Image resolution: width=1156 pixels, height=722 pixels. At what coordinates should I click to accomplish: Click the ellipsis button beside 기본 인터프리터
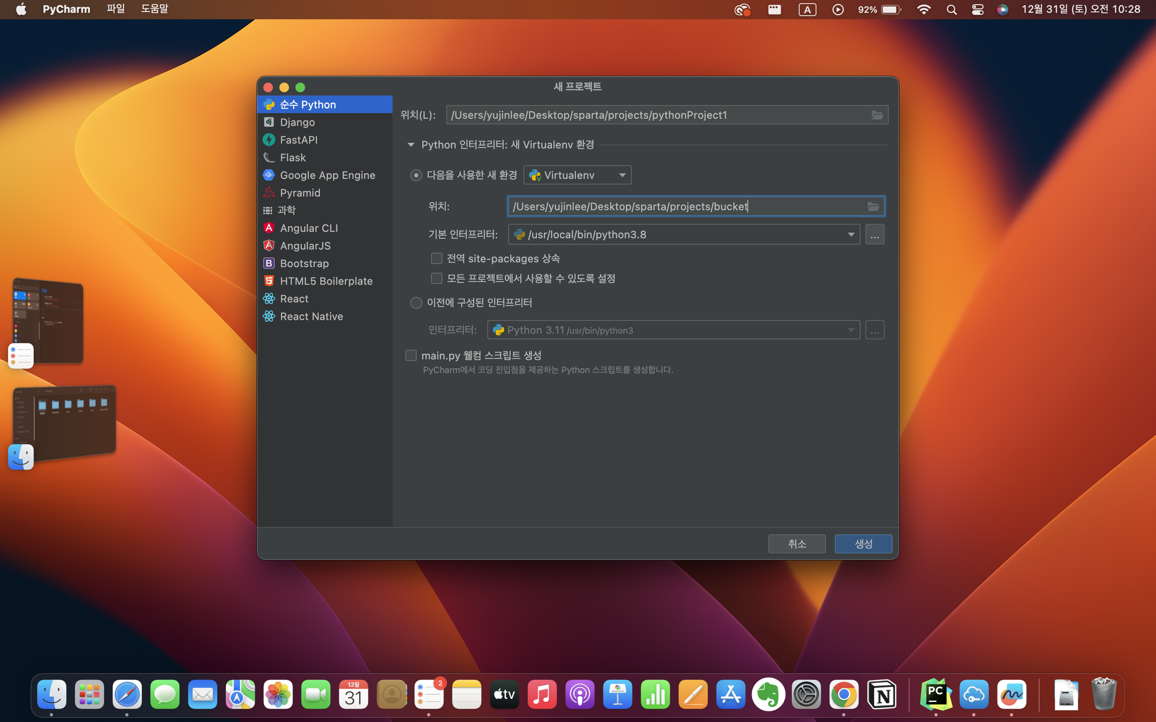tap(875, 235)
